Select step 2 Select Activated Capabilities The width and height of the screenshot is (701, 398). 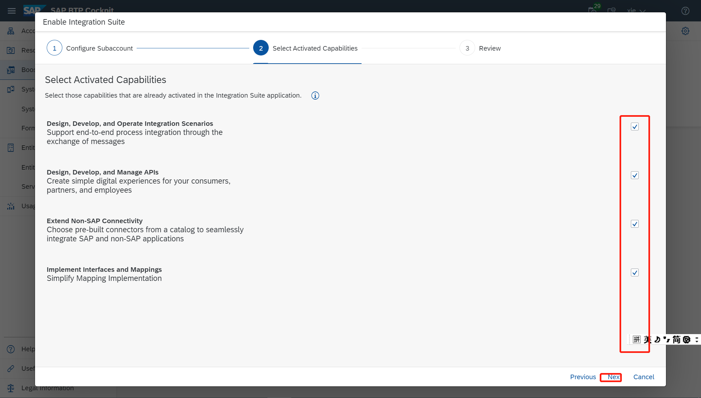[x=305, y=48]
